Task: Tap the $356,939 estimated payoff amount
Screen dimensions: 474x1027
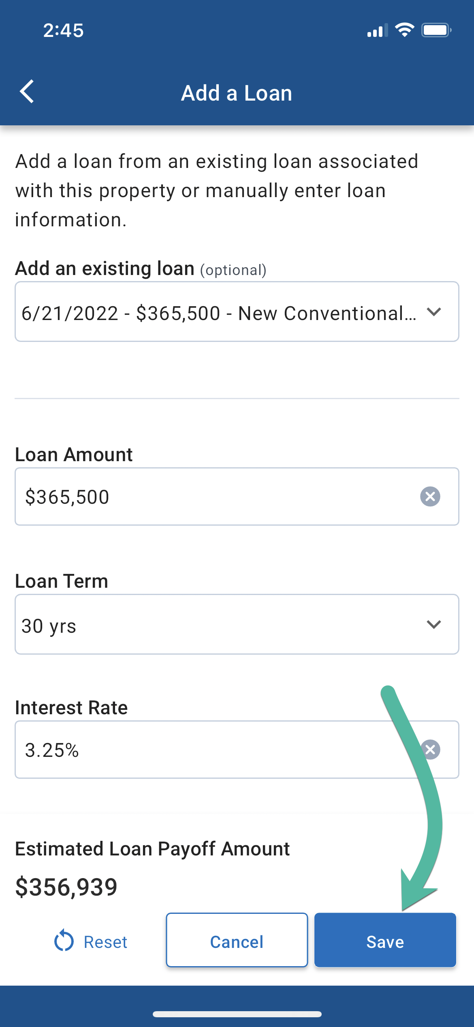Action: [x=66, y=886]
